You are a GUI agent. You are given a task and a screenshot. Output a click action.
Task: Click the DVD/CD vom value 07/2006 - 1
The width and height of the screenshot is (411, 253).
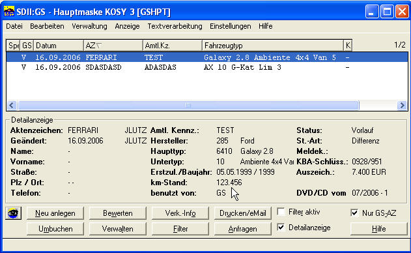coord(369,193)
